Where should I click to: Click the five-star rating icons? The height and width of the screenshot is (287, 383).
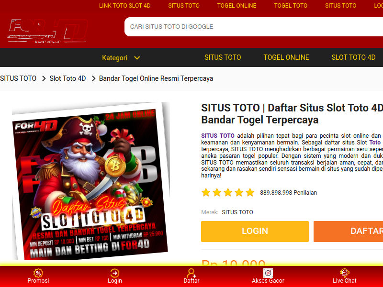[228, 193]
